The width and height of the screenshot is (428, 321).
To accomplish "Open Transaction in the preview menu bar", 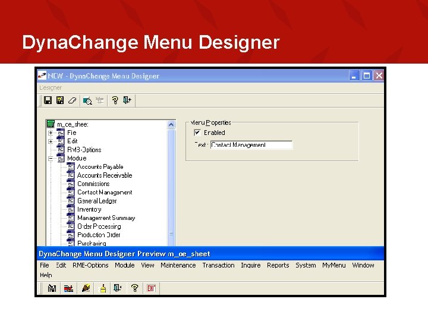I will [x=218, y=265].
